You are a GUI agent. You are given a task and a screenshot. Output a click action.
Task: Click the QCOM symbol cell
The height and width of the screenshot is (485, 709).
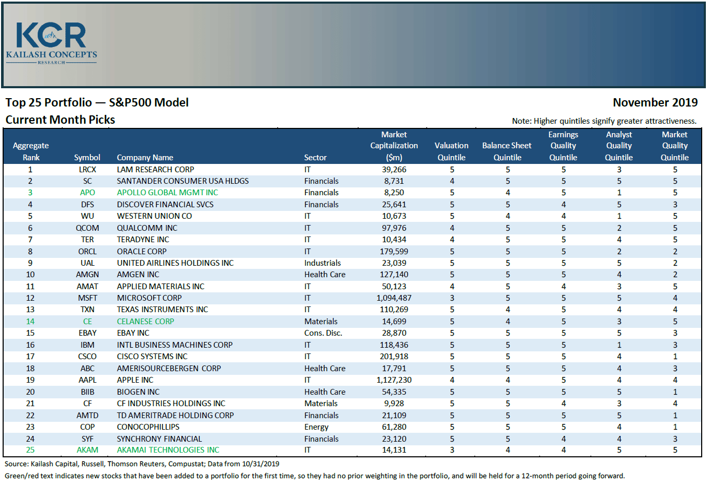tap(87, 228)
